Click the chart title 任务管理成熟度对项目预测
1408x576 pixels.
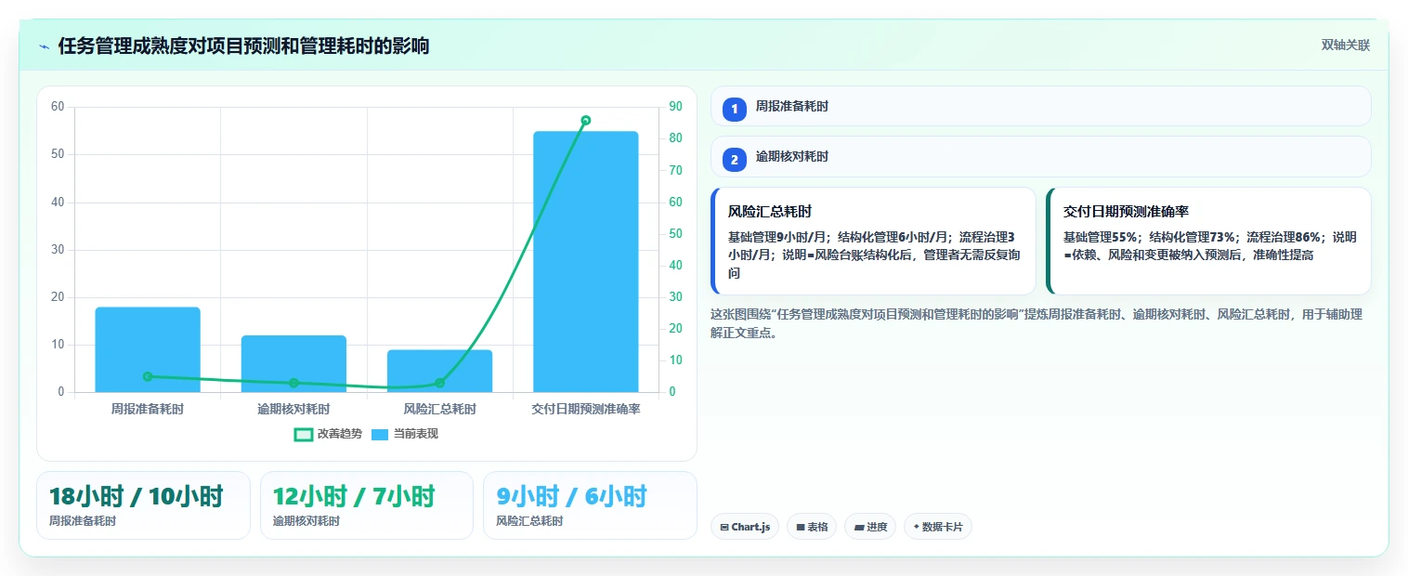[243, 46]
